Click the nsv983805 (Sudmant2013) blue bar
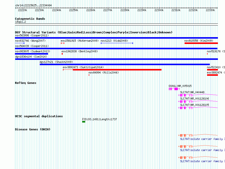 tap(31, 54)
